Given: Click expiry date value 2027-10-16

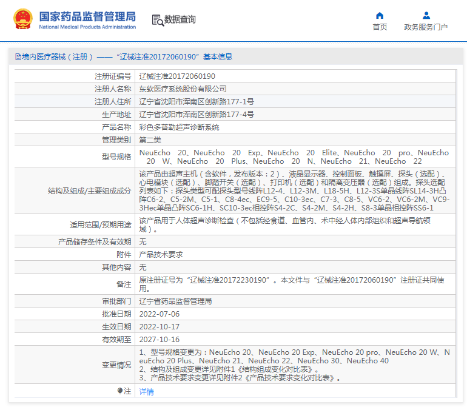Looking at the screenshot, I should [x=160, y=340].
